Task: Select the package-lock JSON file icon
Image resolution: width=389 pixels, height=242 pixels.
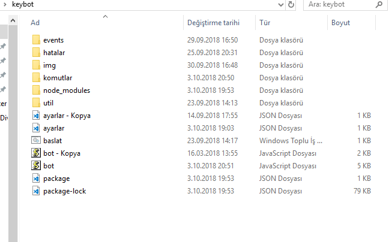Action: pos(36,191)
